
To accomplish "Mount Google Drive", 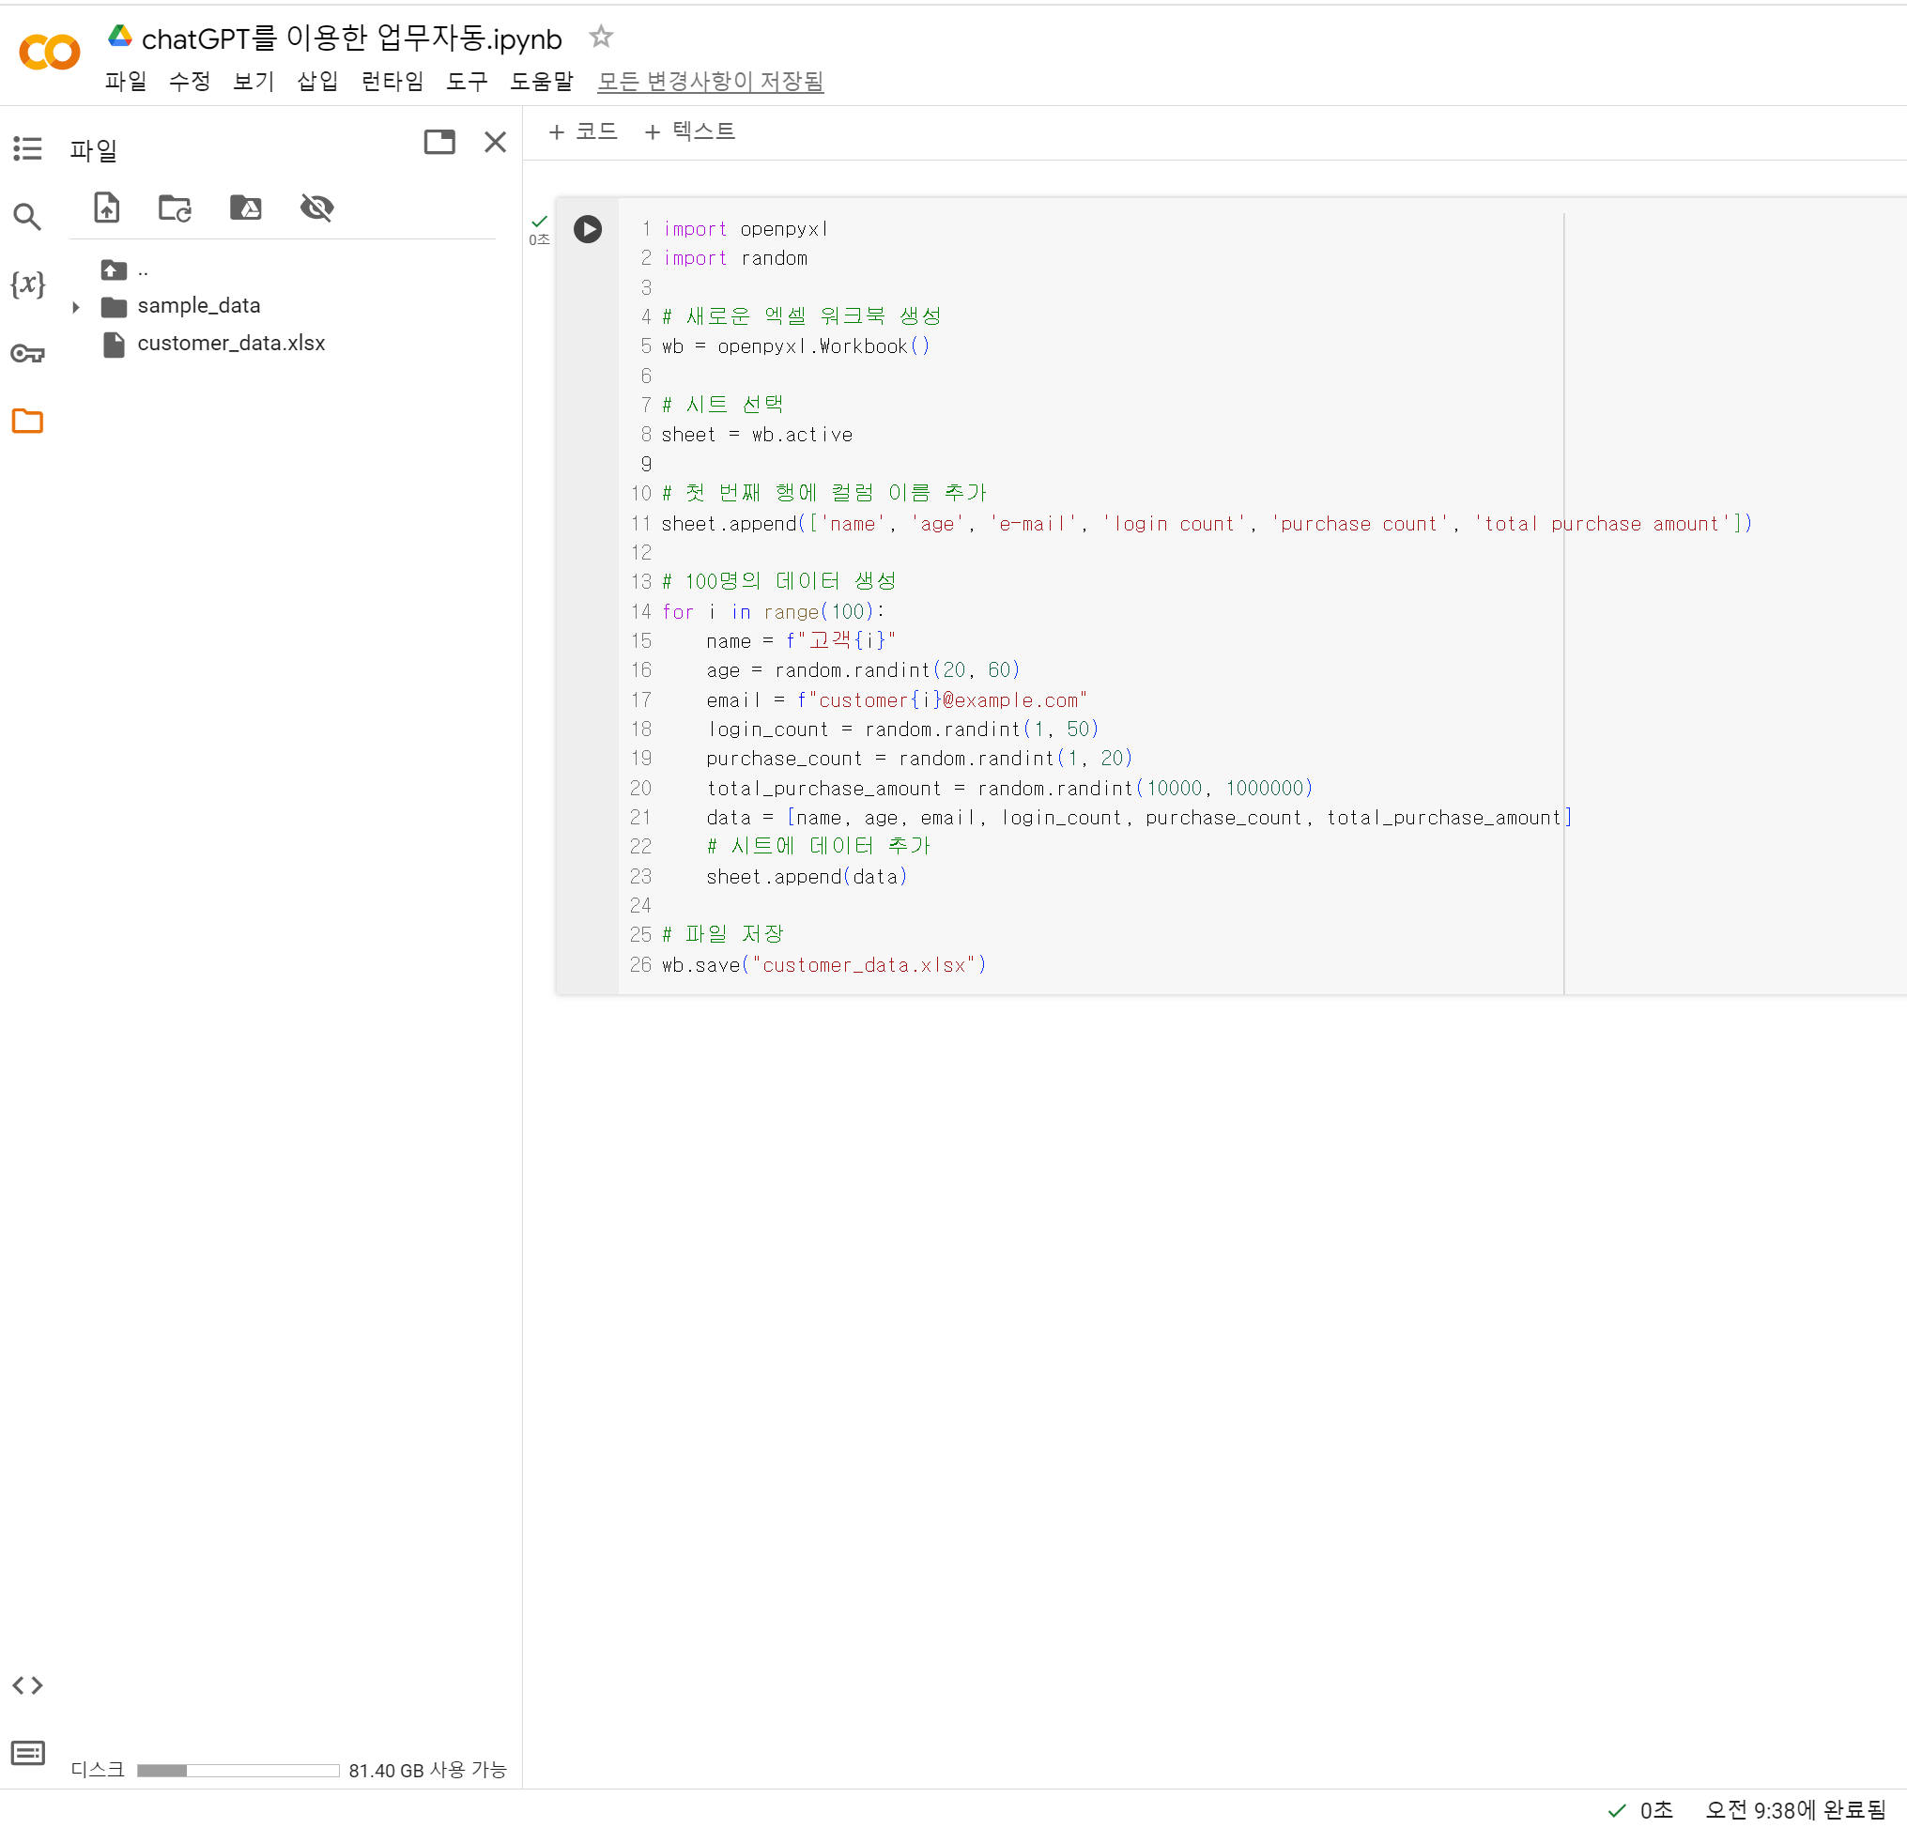I will 245,207.
